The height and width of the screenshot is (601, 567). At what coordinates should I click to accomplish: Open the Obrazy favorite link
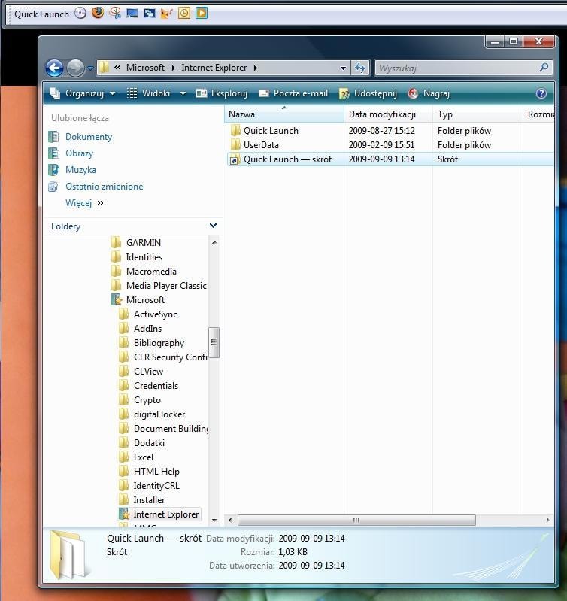pyautogui.click(x=79, y=153)
